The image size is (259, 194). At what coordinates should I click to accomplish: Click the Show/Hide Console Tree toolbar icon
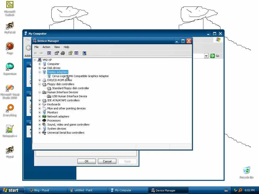49,53
